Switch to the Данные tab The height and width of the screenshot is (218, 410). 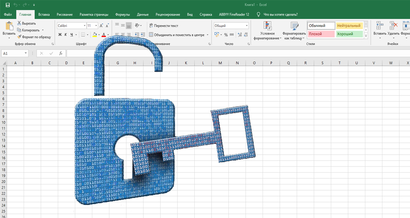click(143, 14)
